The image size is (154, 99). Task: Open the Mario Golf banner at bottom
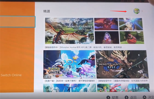coord(123,88)
